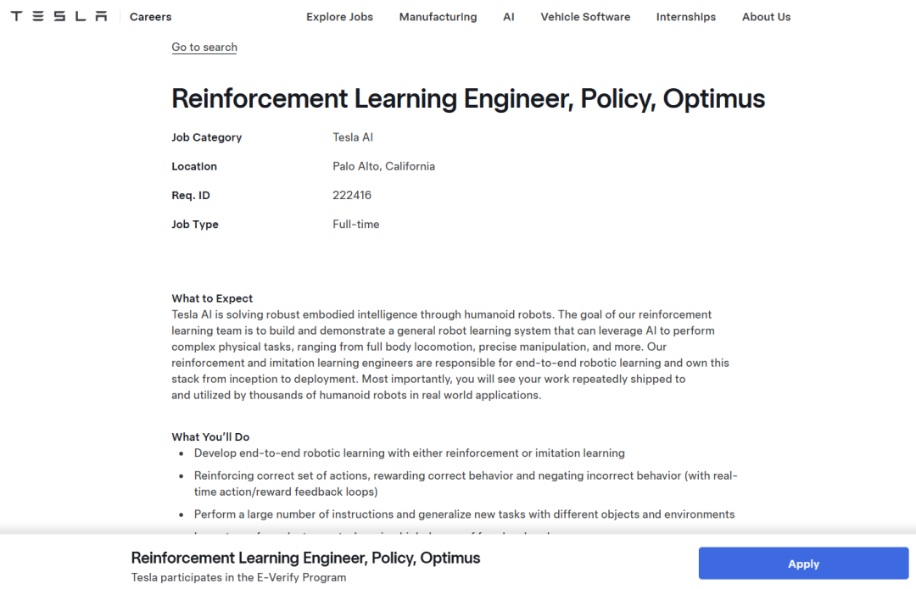Viewport: 916px width, 589px height.
Task: Open the Careers home link
Action: click(150, 17)
